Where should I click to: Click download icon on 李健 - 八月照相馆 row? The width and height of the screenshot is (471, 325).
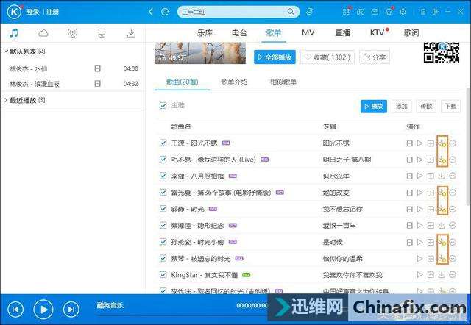point(442,176)
